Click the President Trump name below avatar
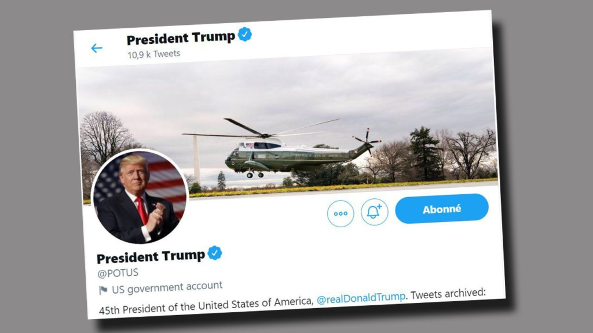The height and width of the screenshot is (333, 593). click(x=151, y=257)
